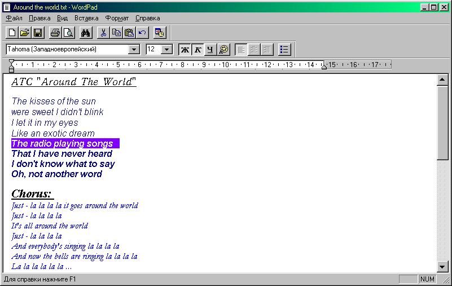Click the scroll-down arrow of the document
Viewport: 452px width, 286px height.
click(x=442, y=266)
